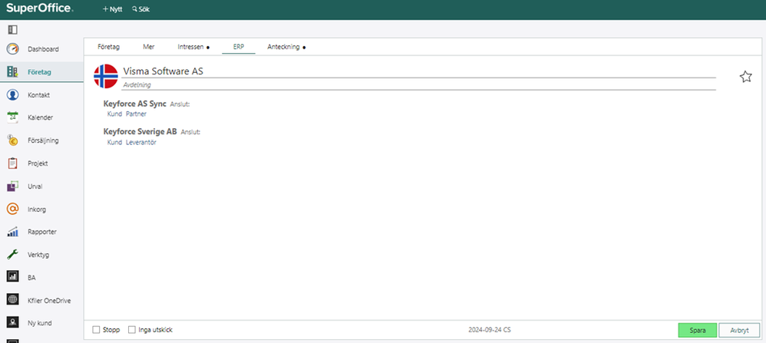Click the Avdelning department field
Viewport: 766px width, 343px height.
418,84
